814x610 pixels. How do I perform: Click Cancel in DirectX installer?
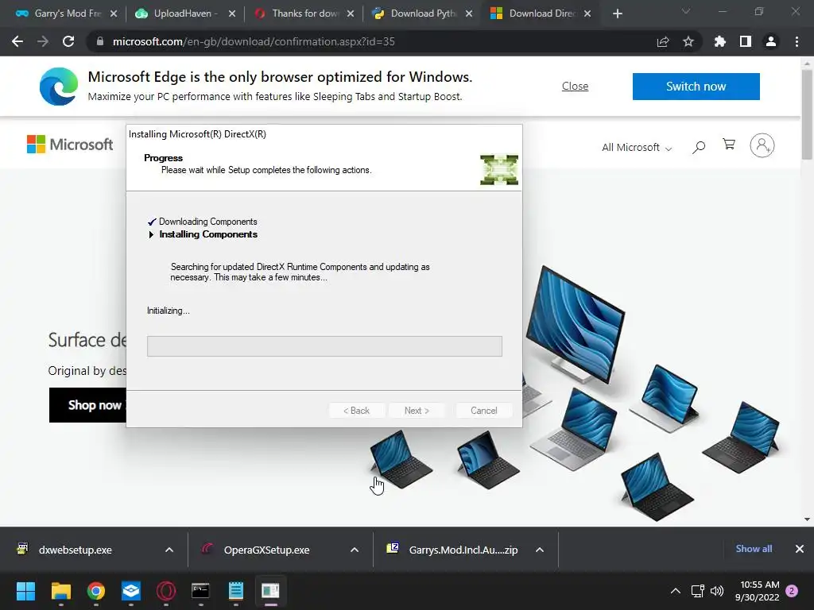484,411
